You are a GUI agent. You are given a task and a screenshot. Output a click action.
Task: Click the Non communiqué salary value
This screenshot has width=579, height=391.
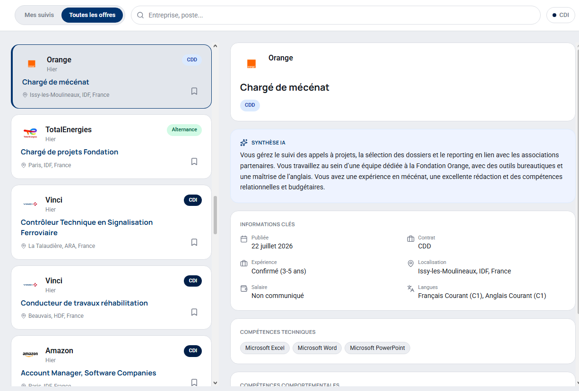point(277,296)
